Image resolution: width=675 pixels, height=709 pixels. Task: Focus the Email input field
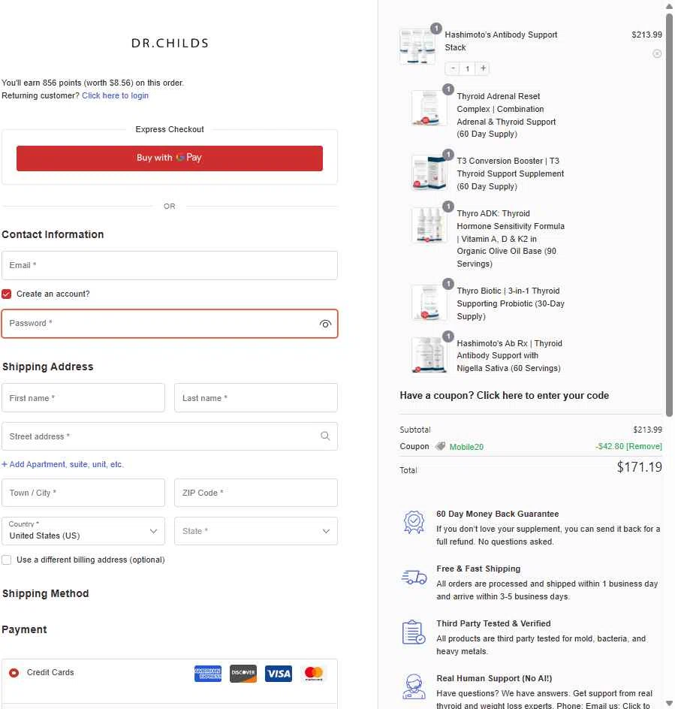click(x=170, y=265)
